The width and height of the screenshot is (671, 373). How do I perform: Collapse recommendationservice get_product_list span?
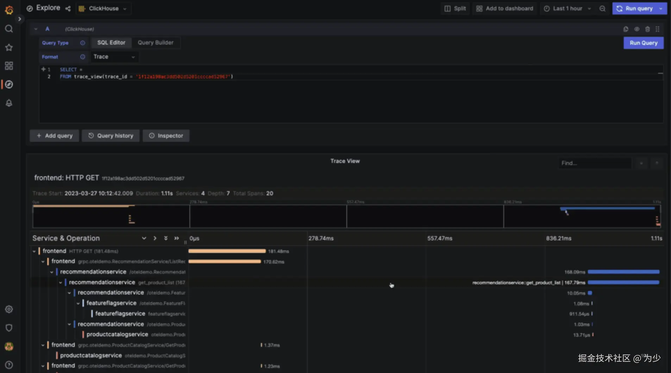click(61, 283)
